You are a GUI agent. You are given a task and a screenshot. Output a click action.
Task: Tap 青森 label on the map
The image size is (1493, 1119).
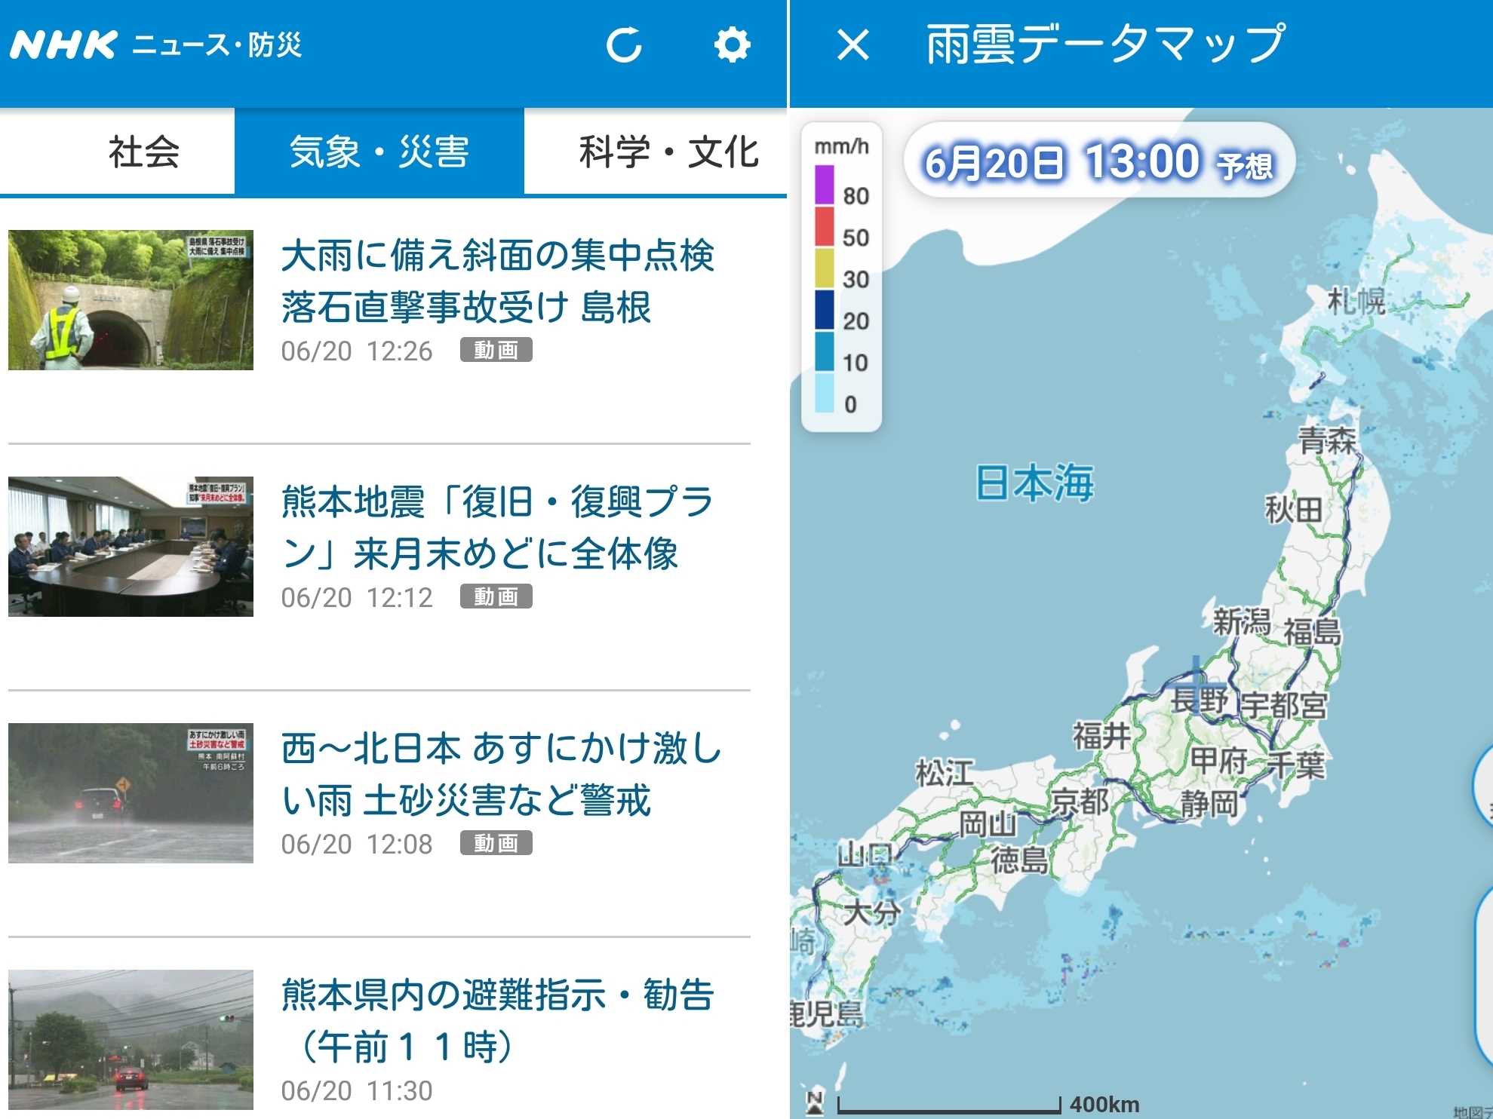[1327, 440]
